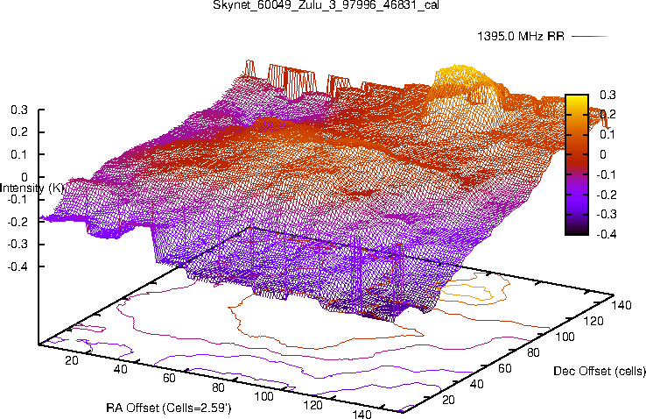Click the yellow peak of the surface plot
This screenshot has width=646, height=419.
pos(461,75)
